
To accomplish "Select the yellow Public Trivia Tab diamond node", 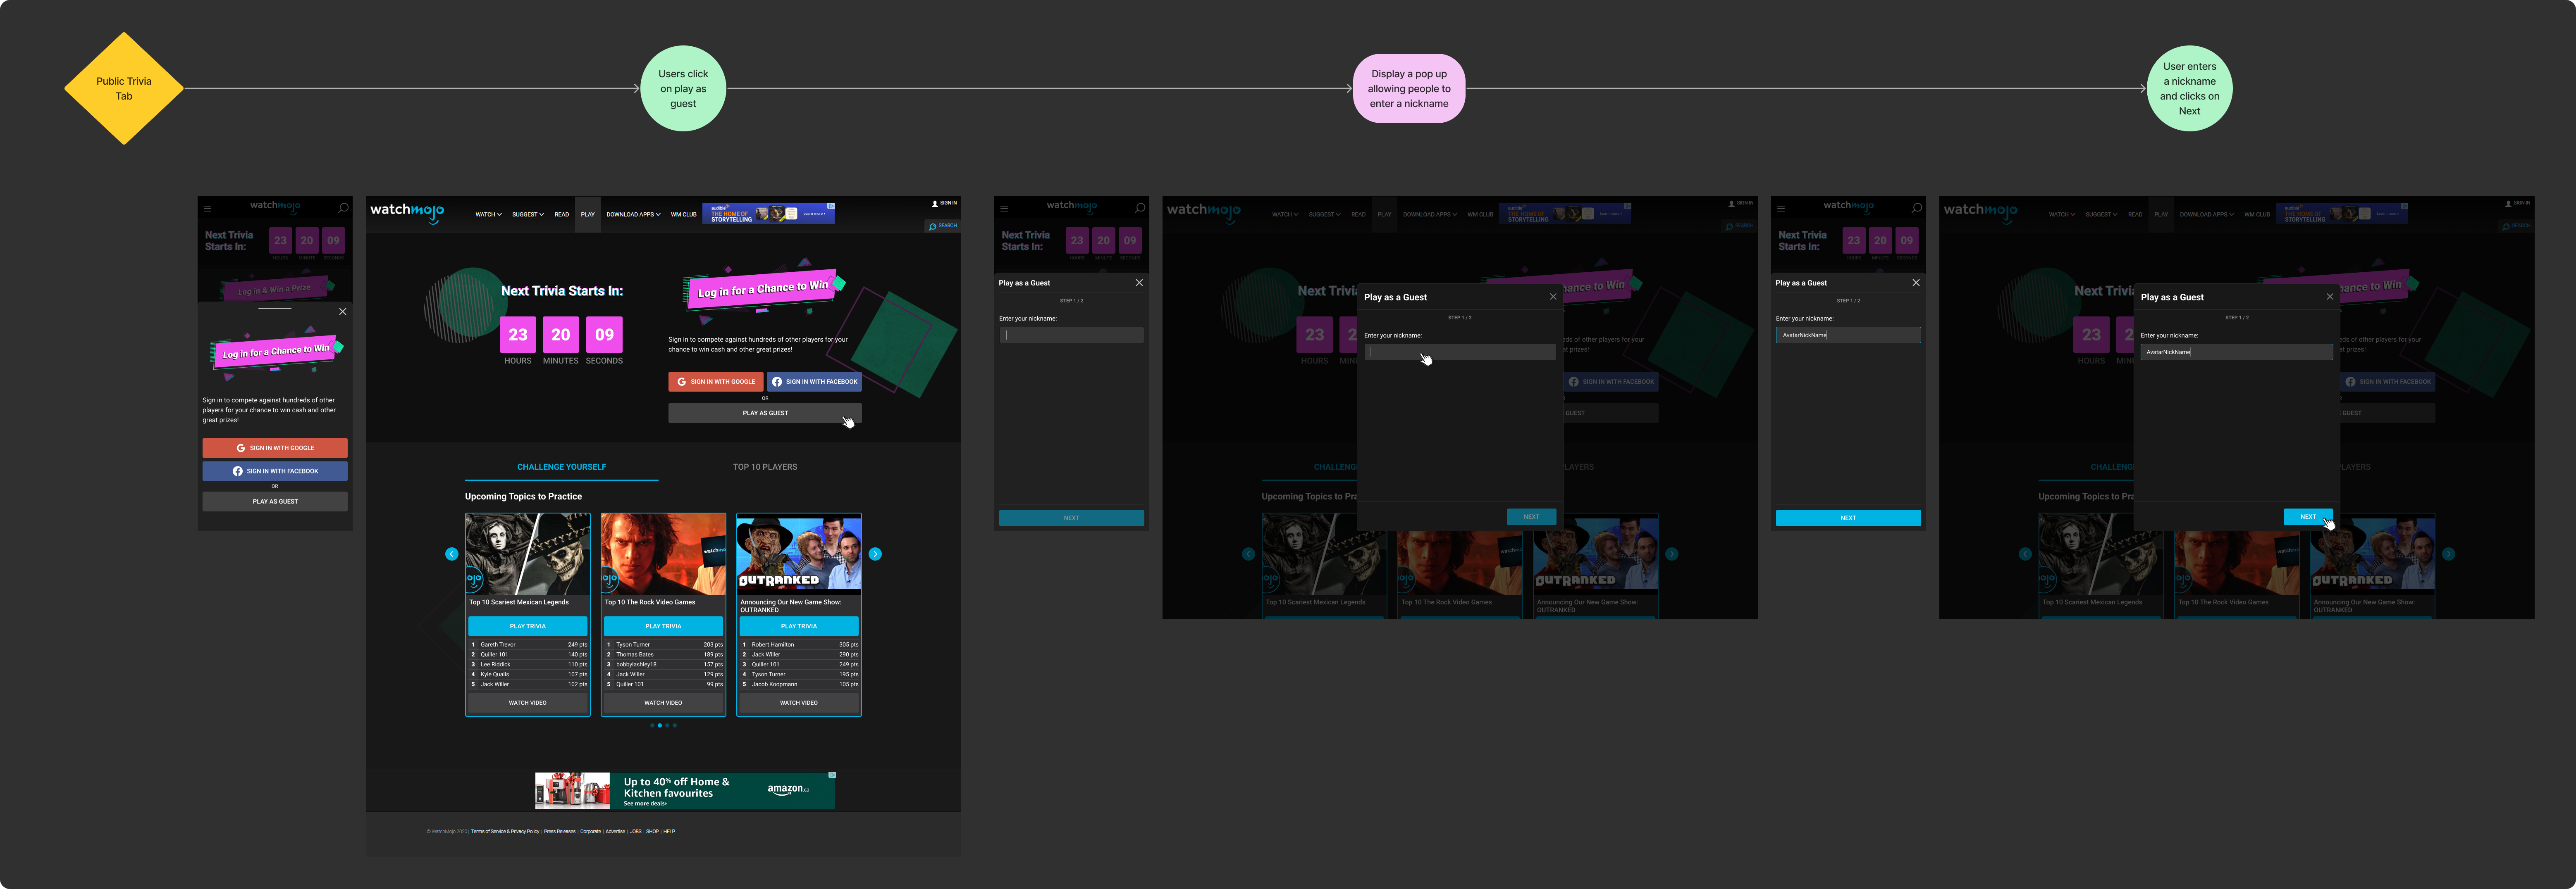I will click(x=124, y=88).
